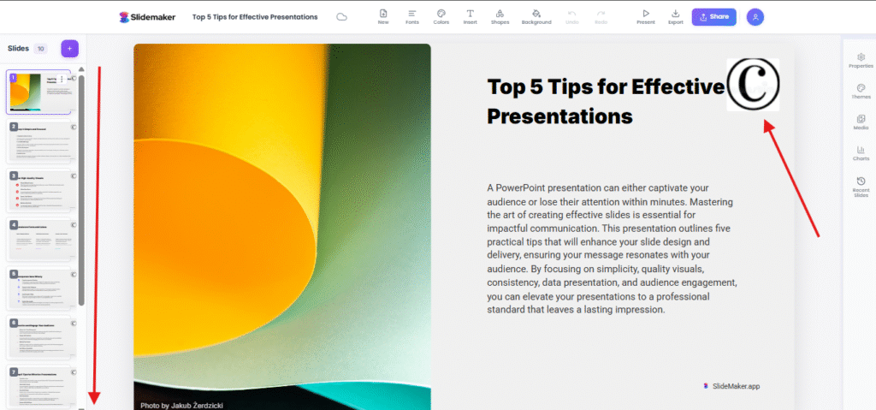Open the Background fill tool
This screenshot has width=876, height=410.
(536, 14)
